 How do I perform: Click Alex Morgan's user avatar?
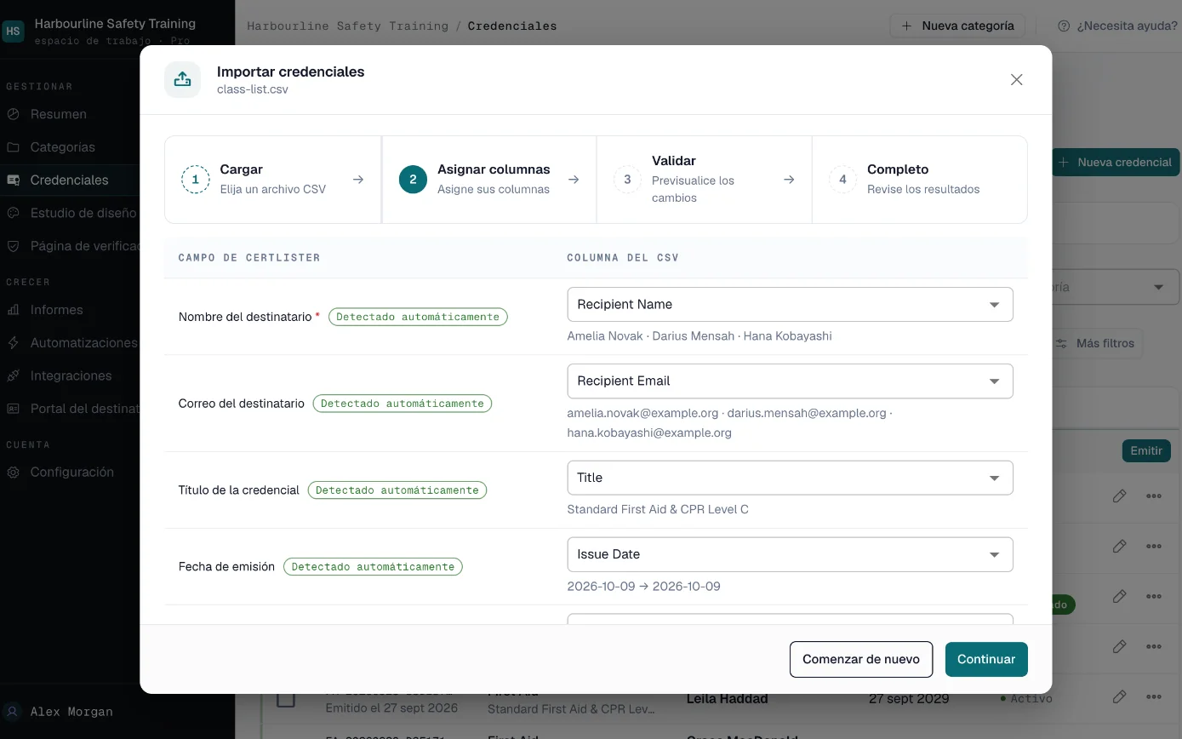coord(13,712)
